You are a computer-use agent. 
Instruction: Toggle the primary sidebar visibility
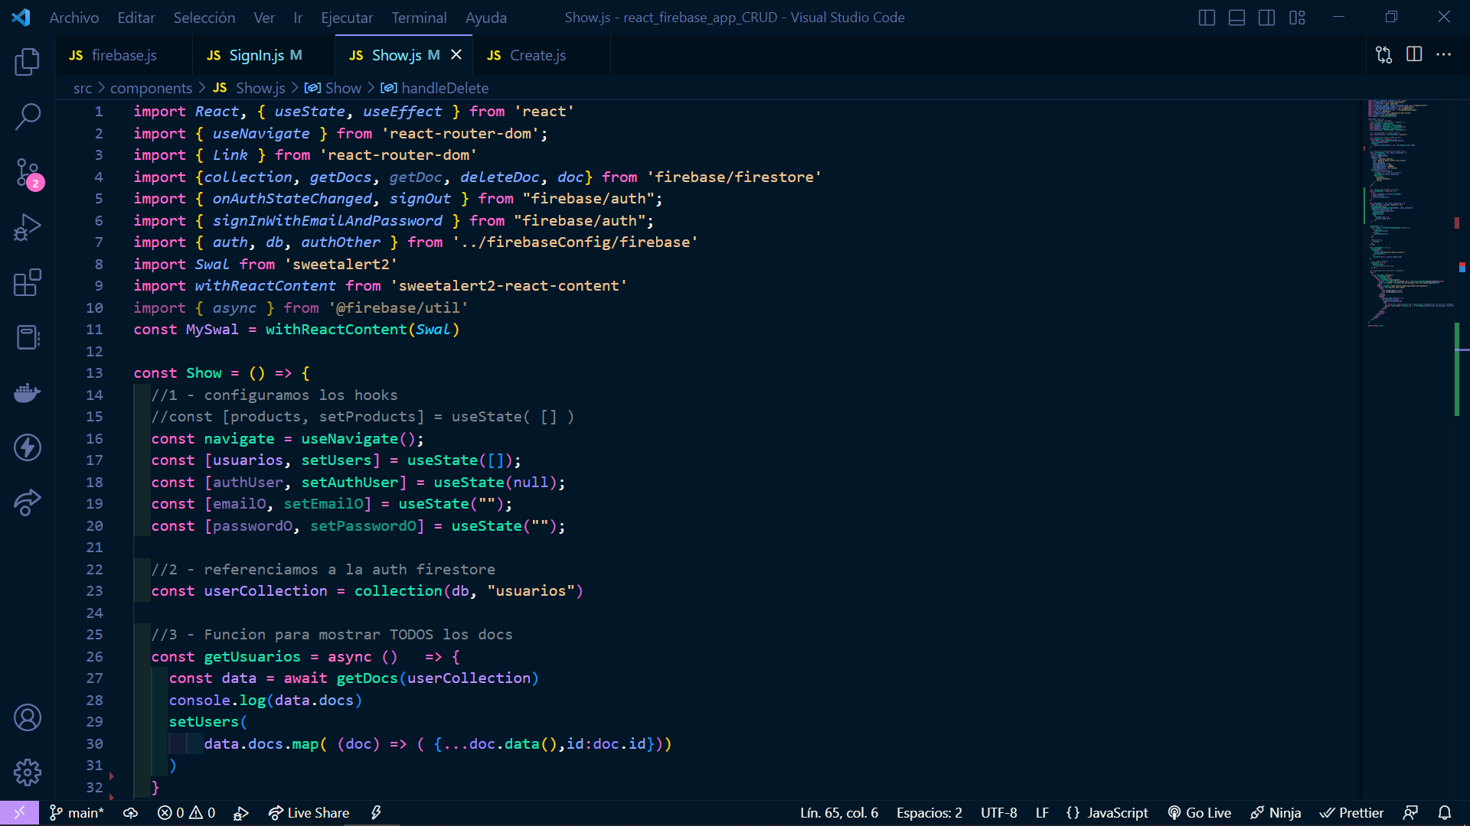(1207, 18)
